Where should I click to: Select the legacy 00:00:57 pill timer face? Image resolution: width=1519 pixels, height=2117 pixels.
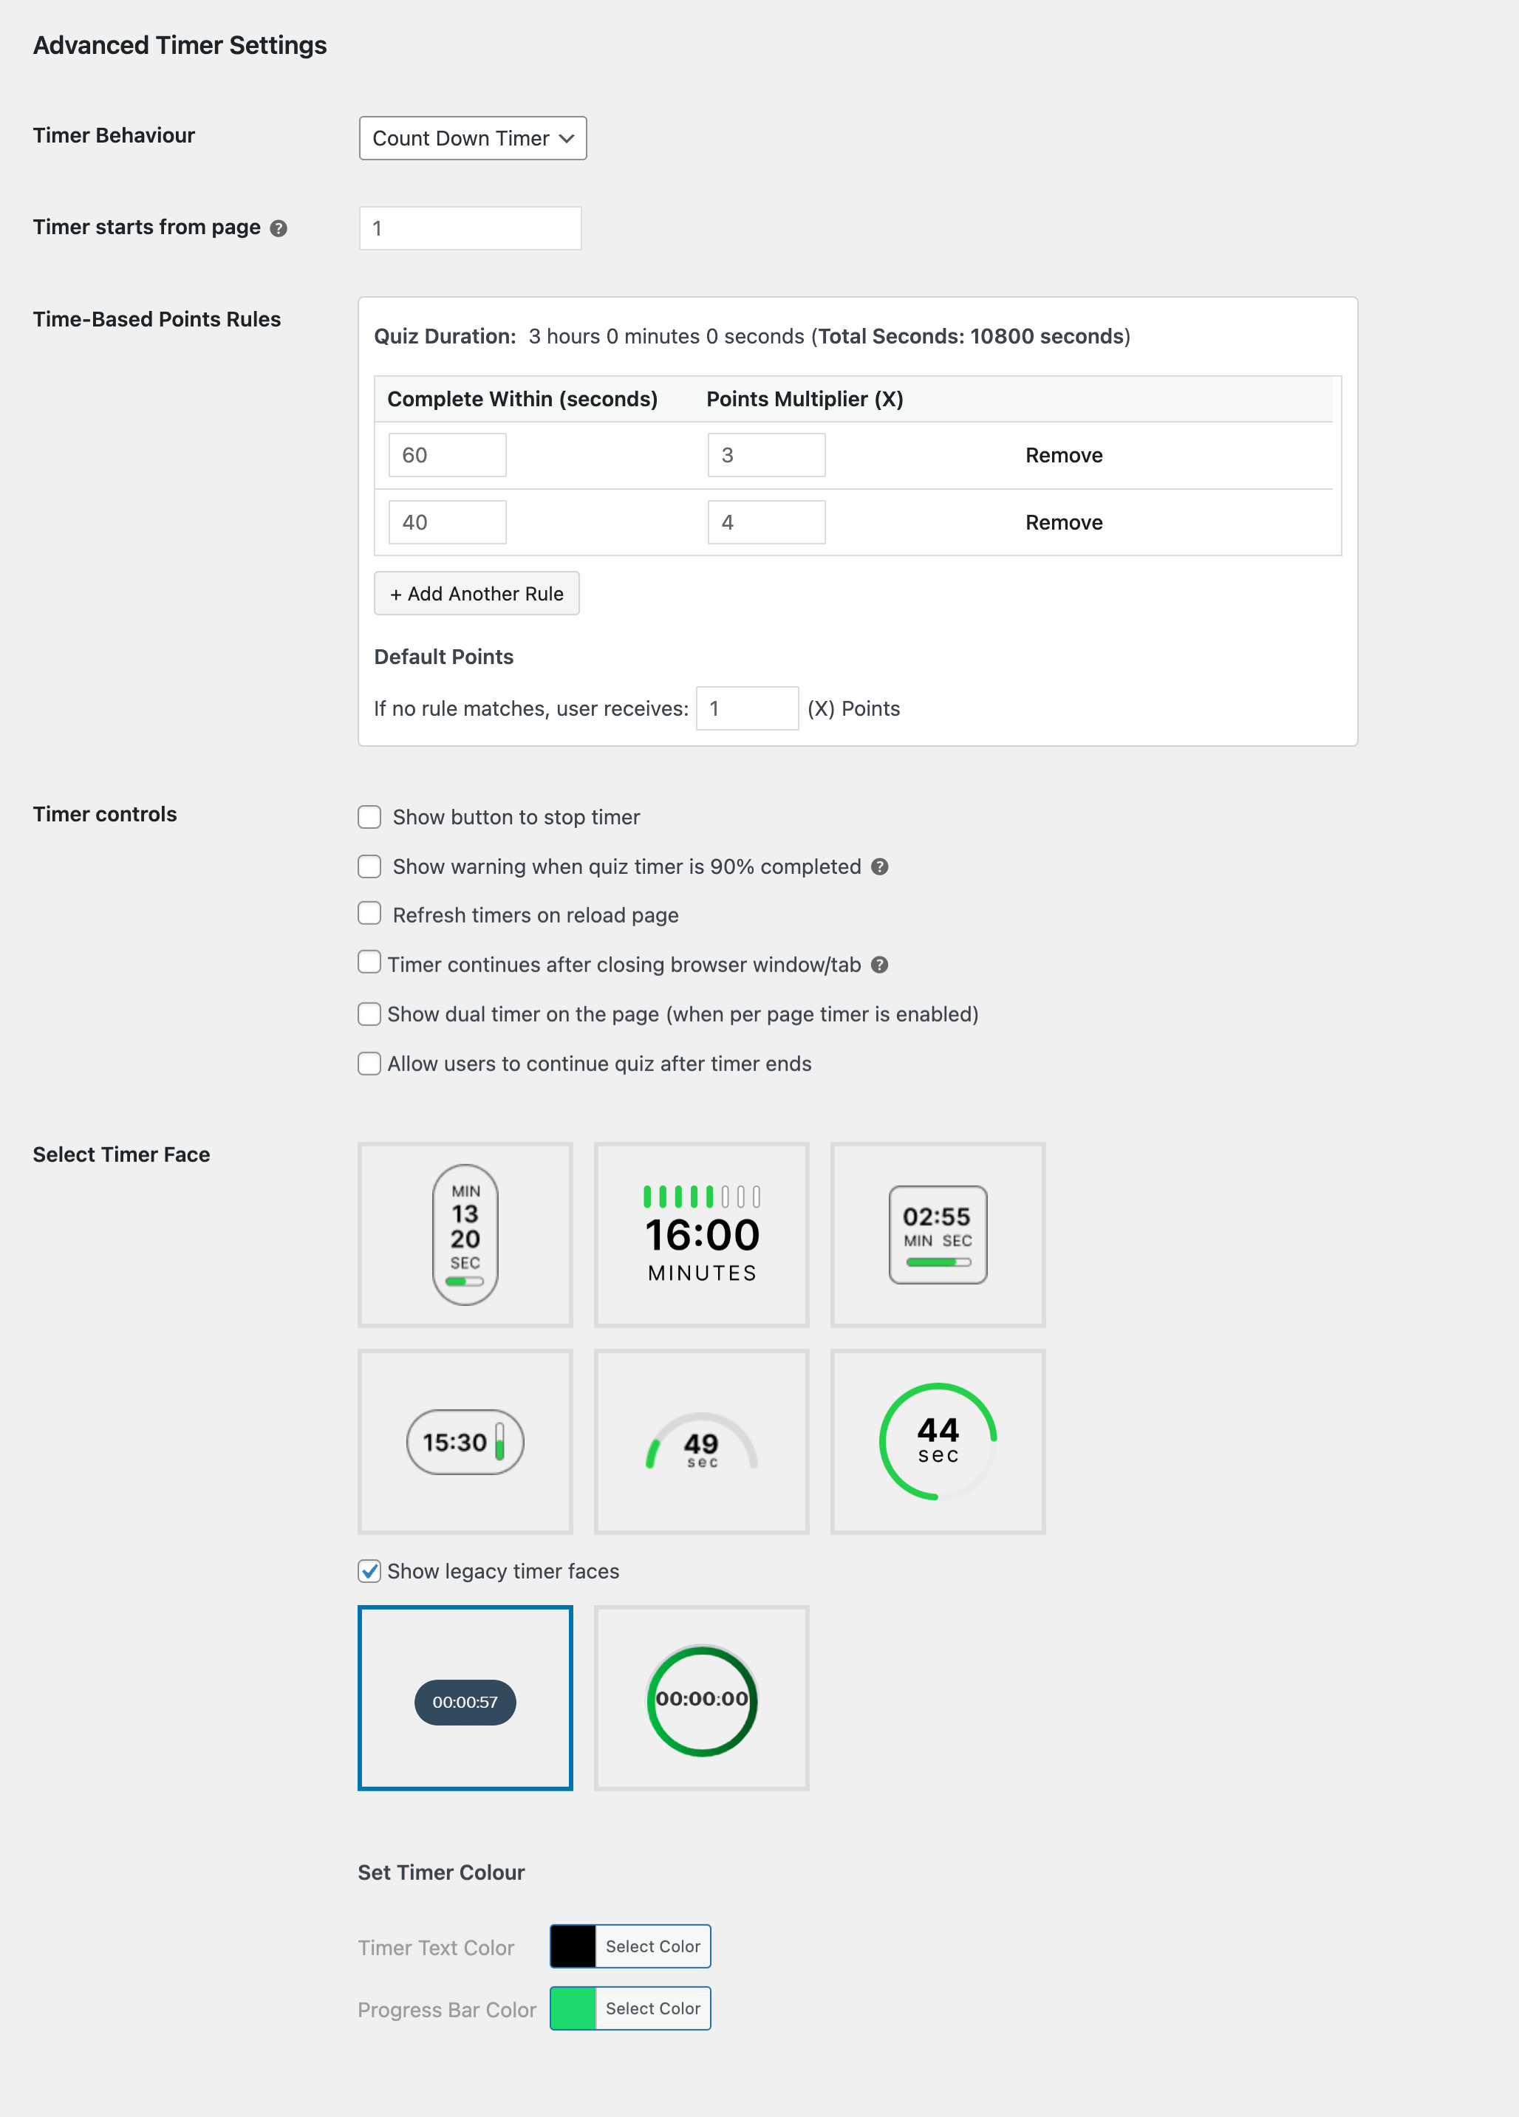tap(465, 1699)
